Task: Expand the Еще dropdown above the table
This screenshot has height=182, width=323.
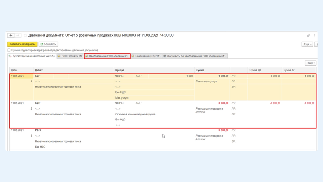Action: click(x=310, y=63)
